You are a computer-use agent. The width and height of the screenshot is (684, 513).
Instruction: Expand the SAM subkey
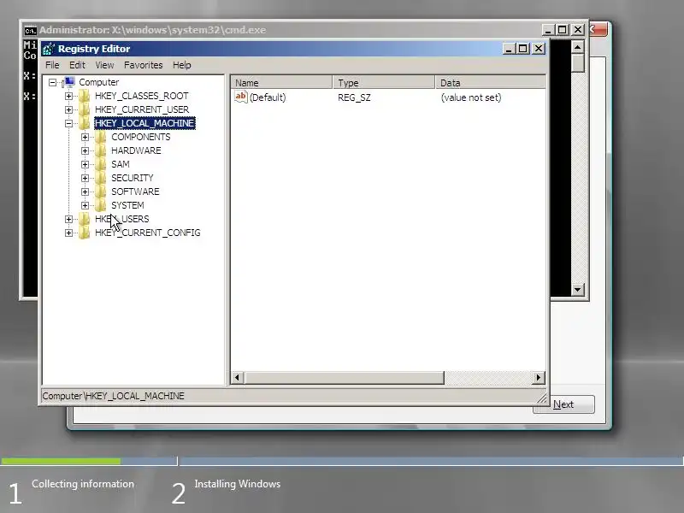tap(85, 164)
